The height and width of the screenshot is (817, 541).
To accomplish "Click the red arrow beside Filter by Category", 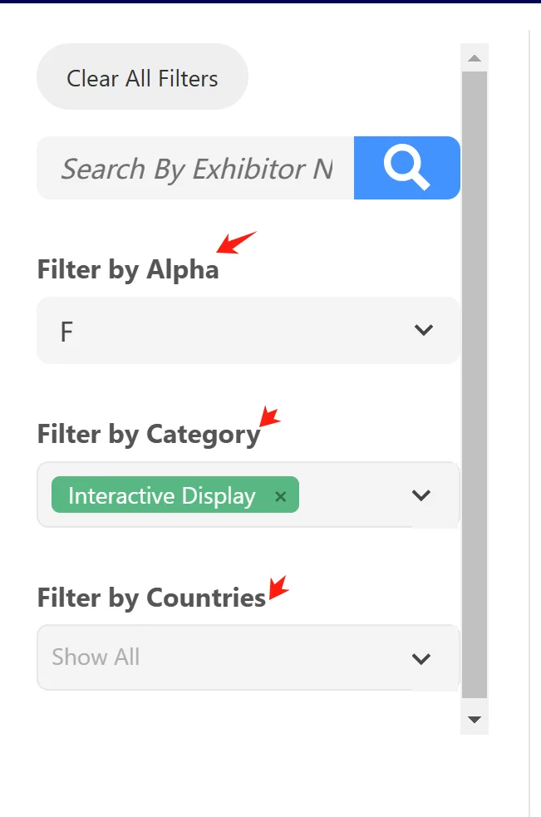I will (269, 416).
